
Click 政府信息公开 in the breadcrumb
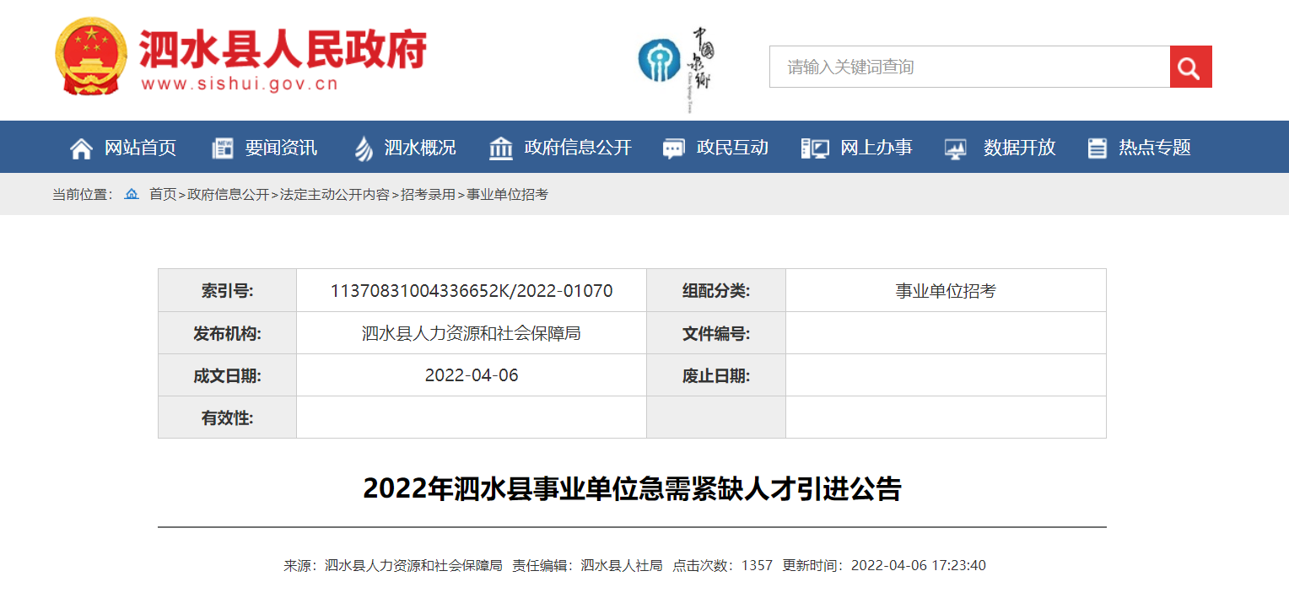point(228,195)
